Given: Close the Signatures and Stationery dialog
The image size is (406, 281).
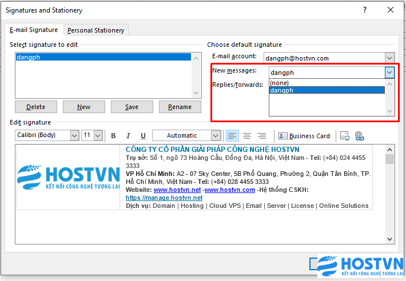Looking at the screenshot, I should point(391,10).
